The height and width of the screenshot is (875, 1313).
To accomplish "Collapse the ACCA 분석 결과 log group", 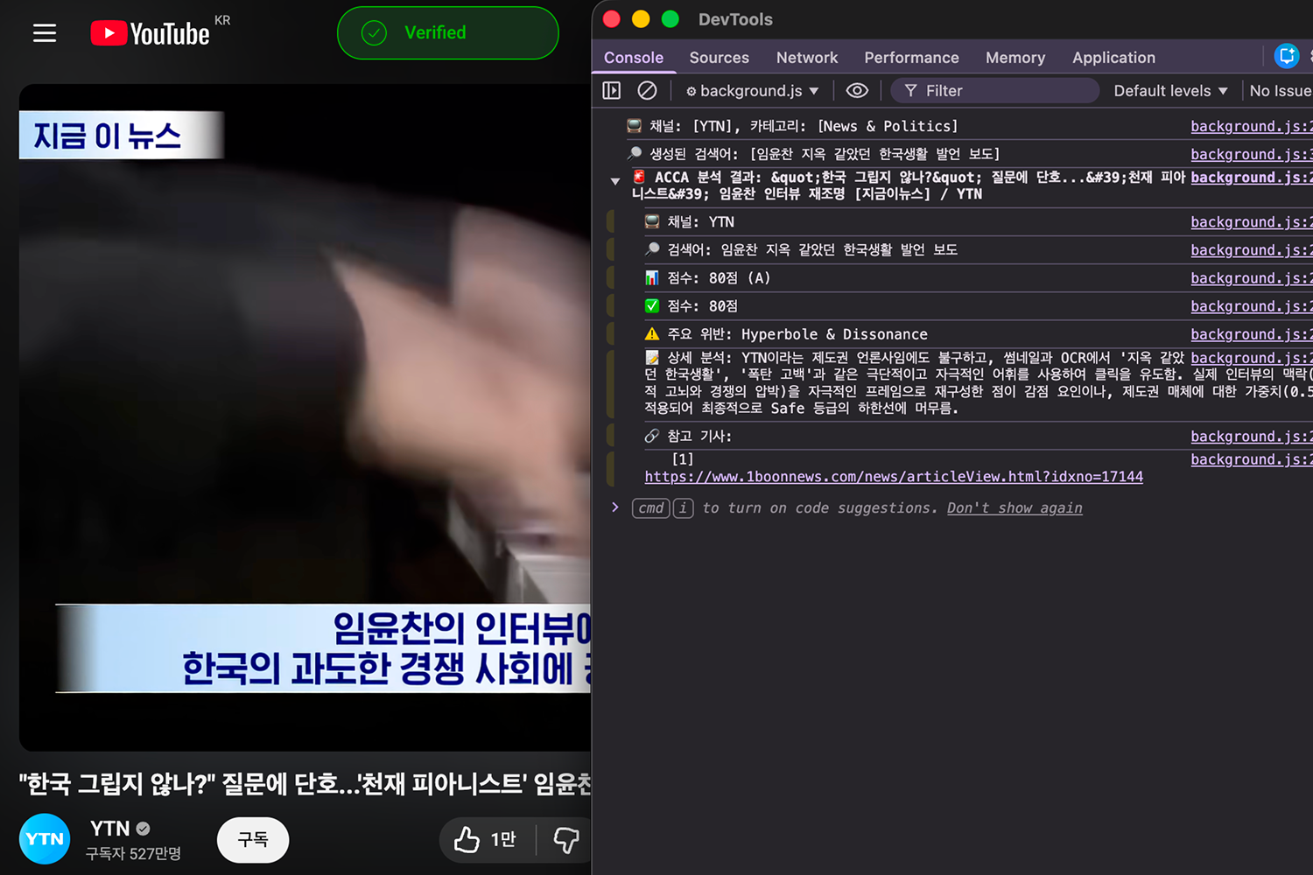I will tap(615, 181).
